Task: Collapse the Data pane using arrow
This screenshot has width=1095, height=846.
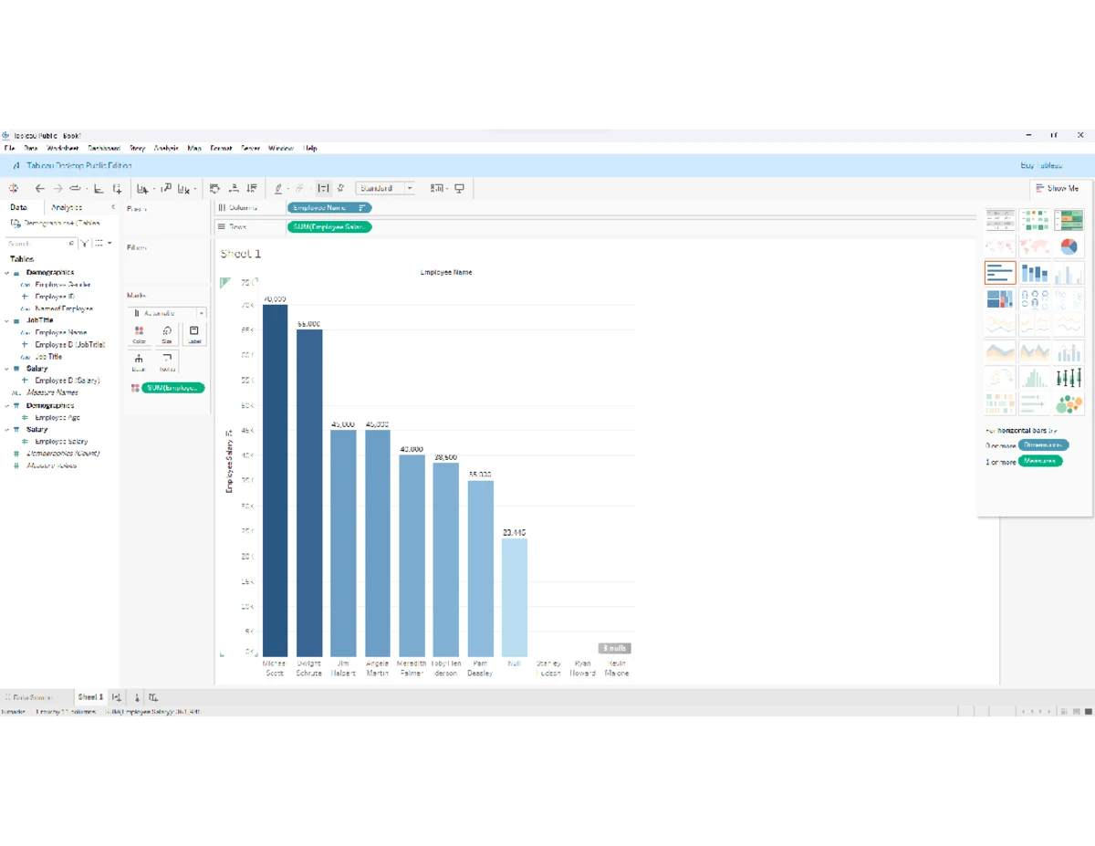Action: pos(113,207)
